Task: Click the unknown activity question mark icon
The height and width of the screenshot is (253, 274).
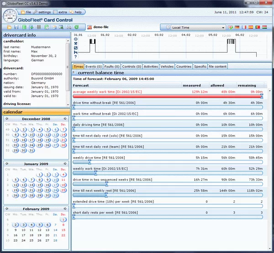Action: pyautogui.click(x=75, y=57)
